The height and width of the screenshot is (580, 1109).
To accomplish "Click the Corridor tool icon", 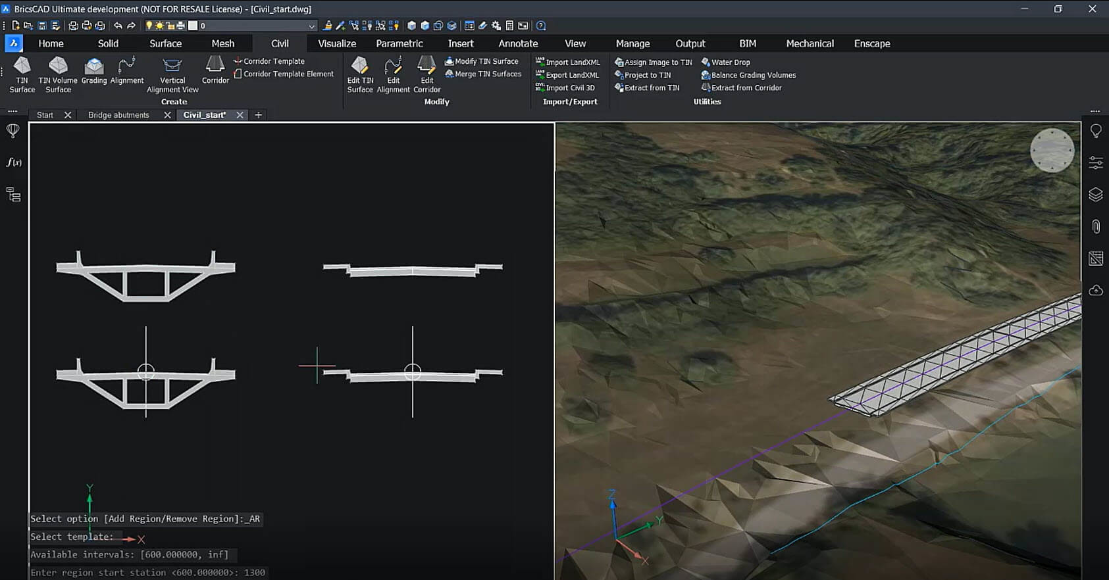I will pos(215,65).
